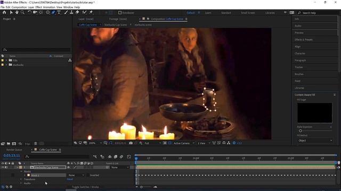Image resolution: width=341 pixels, height=191 pixels.
Task: Switch to the Learn workspace
Action: point(208,13)
